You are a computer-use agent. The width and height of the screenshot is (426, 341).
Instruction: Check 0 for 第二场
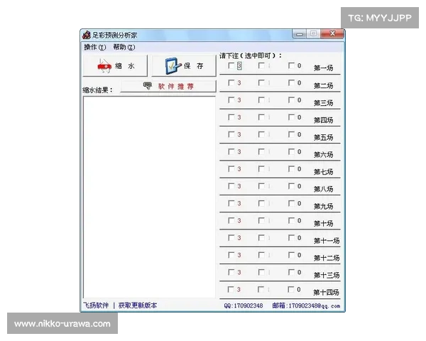click(291, 82)
